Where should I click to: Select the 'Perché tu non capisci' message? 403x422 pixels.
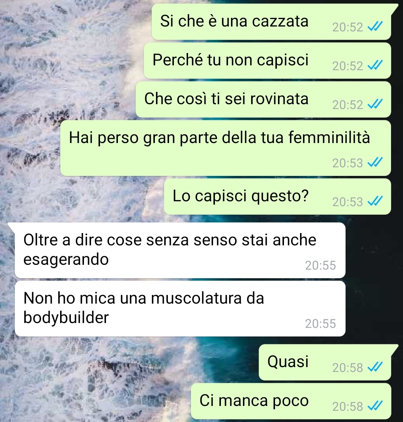pos(267,60)
